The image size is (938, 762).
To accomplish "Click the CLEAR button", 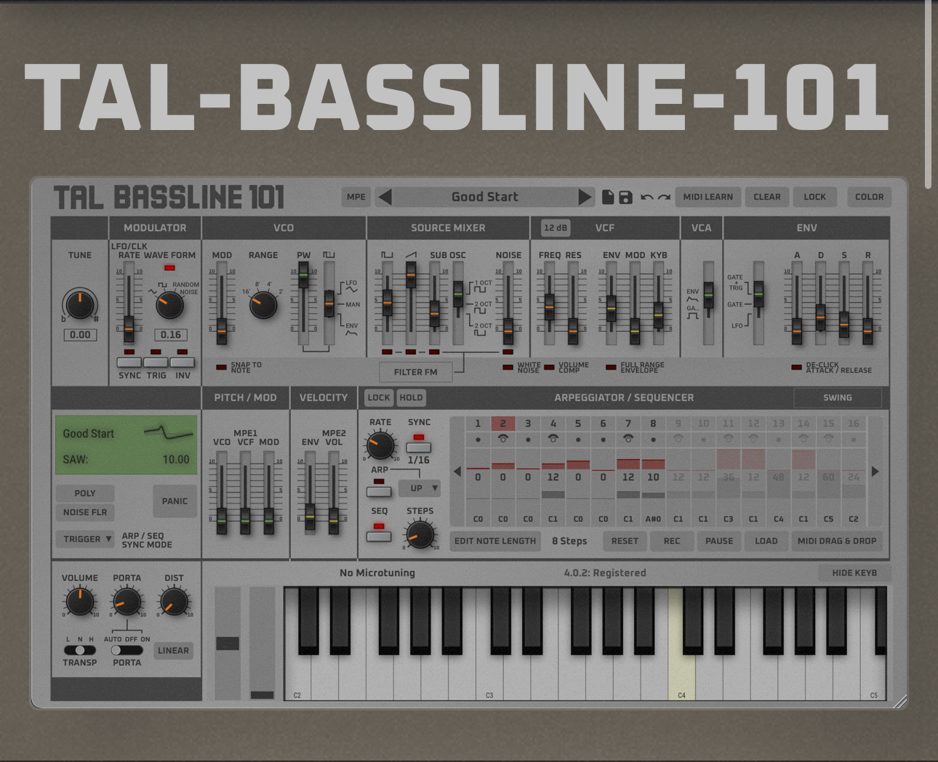I will point(767,197).
